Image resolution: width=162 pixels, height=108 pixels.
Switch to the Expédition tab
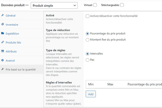12,33
